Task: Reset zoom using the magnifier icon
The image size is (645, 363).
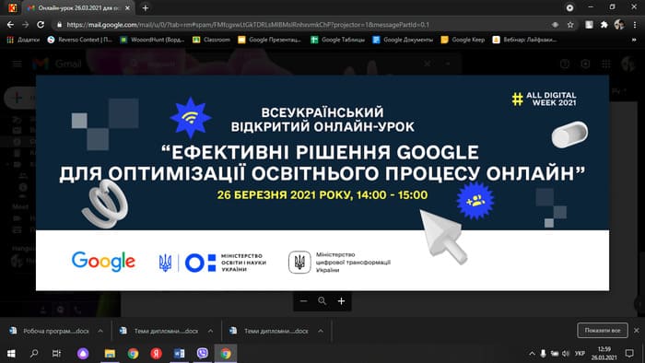Action: 322,301
